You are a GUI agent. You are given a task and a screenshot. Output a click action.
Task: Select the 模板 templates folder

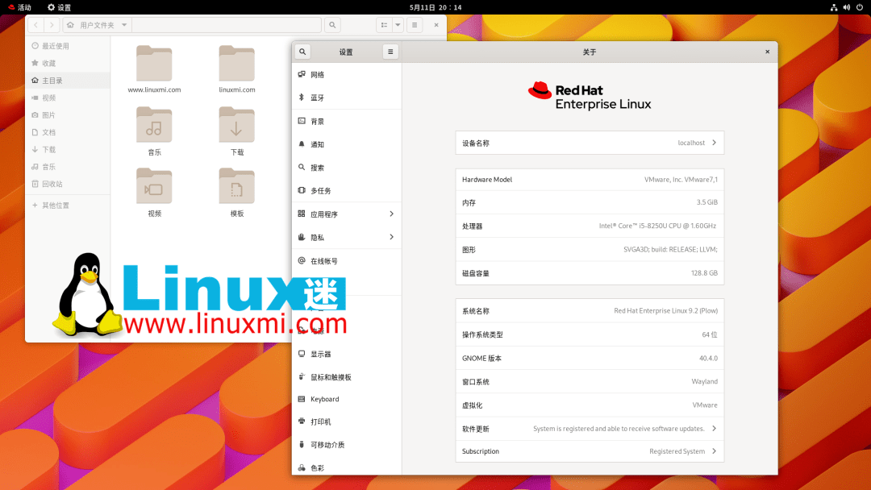tap(236, 193)
